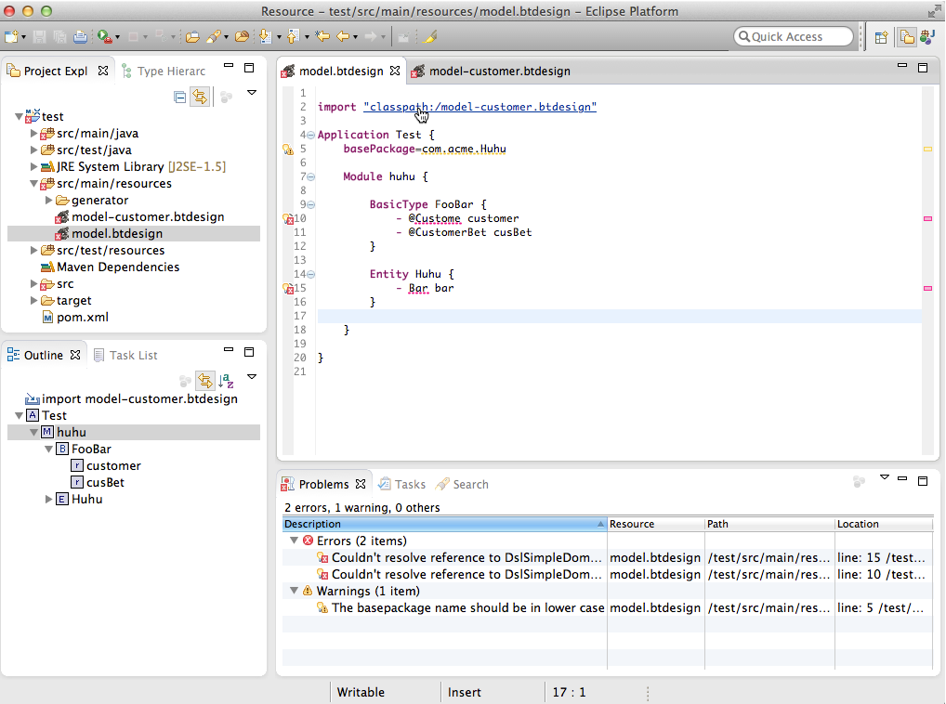Open the New wizard toolbar icon
Image resolution: width=946 pixels, height=704 pixels.
pos(11,37)
